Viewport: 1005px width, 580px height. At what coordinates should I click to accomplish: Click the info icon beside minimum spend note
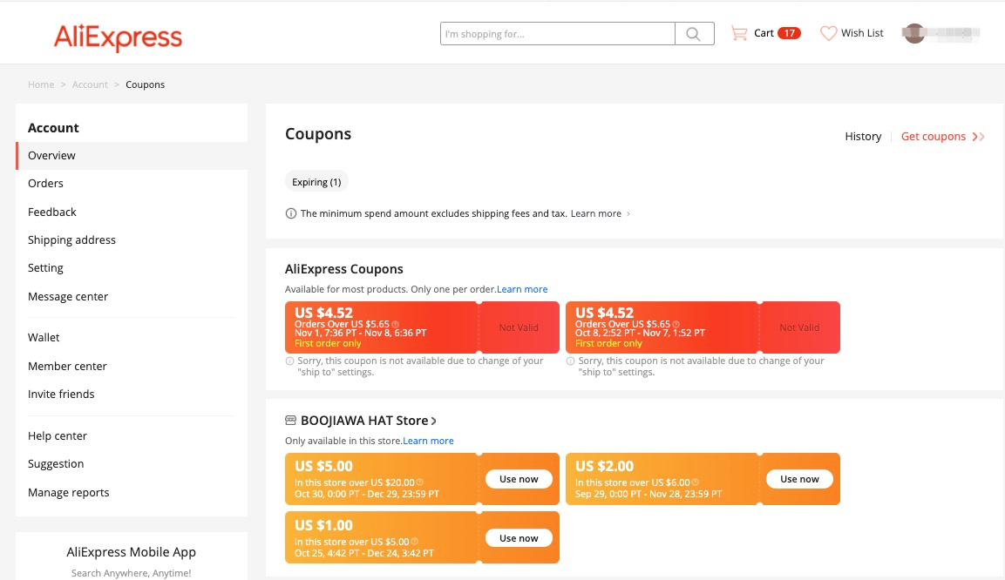coord(291,213)
